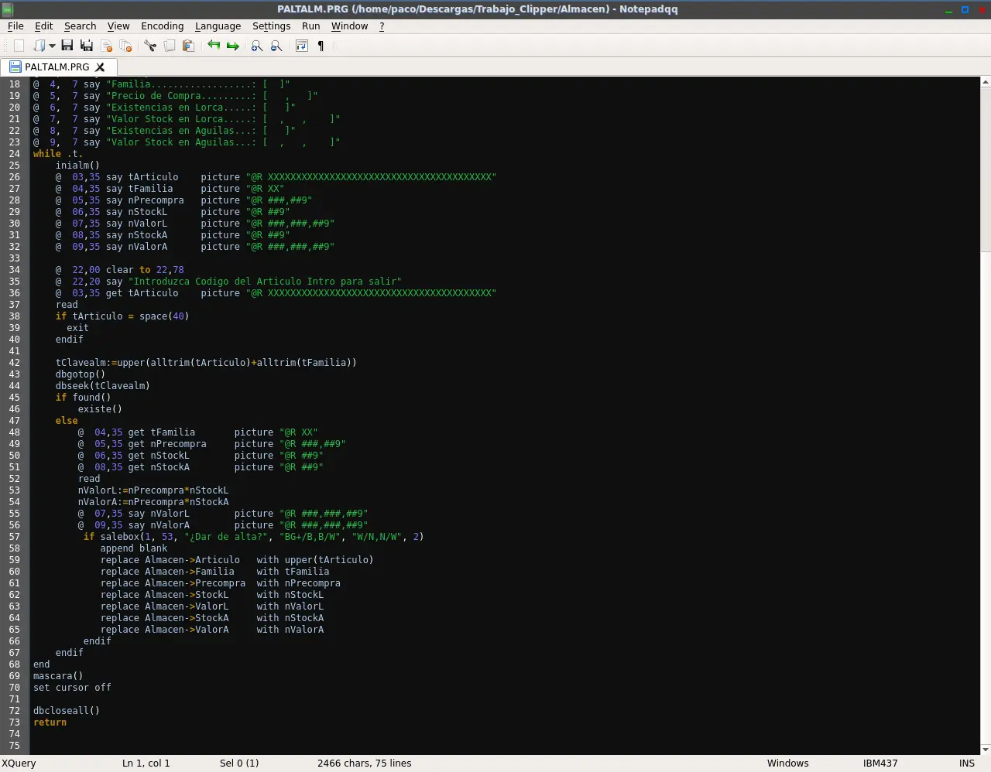The height and width of the screenshot is (772, 991).
Task: Click the 'Ln 1, col 1' status entry
Action: (146, 763)
